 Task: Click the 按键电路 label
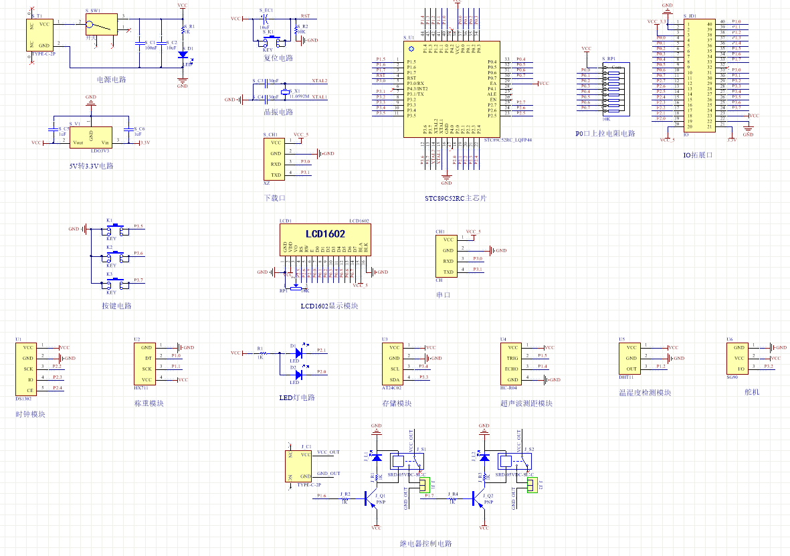(x=117, y=306)
